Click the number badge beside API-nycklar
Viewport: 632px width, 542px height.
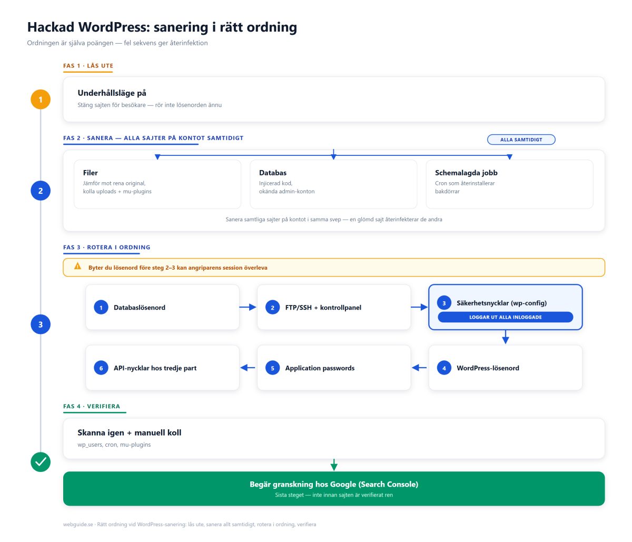click(x=101, y=368)
